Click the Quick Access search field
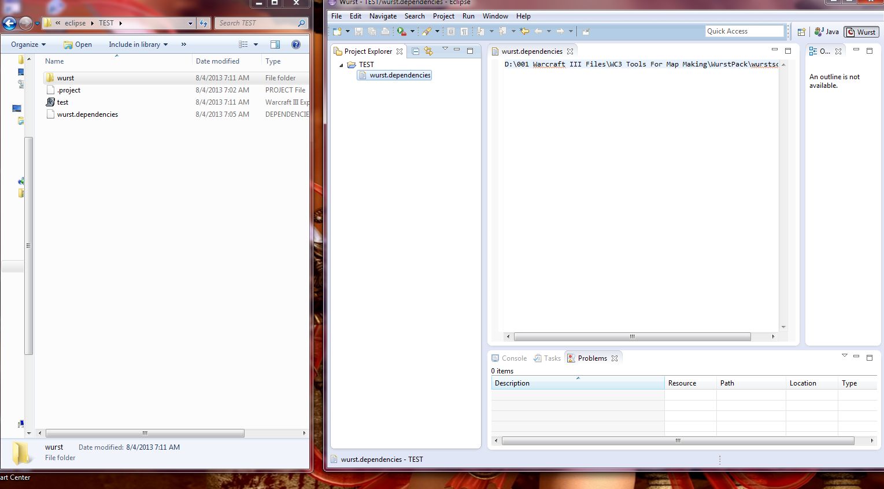Image resolution: width=884 pixels, height=489 pixels. pos(745,31)
